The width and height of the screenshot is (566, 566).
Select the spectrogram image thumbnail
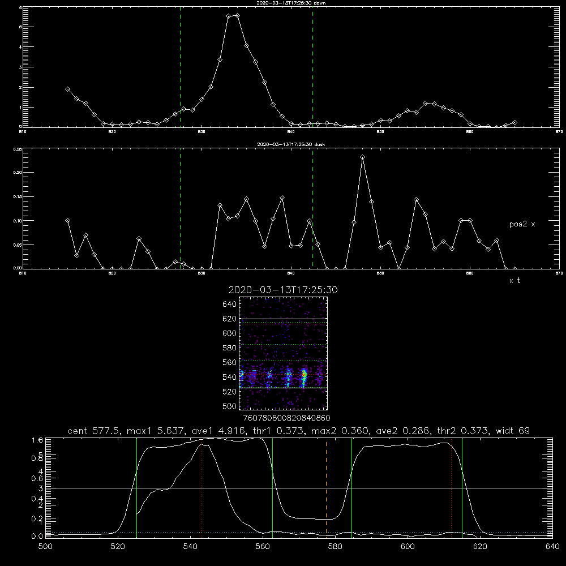pyautogui.click(x=284, y=353)
